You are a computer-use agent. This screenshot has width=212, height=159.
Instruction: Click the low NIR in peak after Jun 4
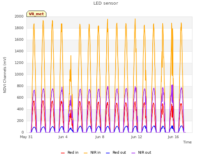pos(71,56)
